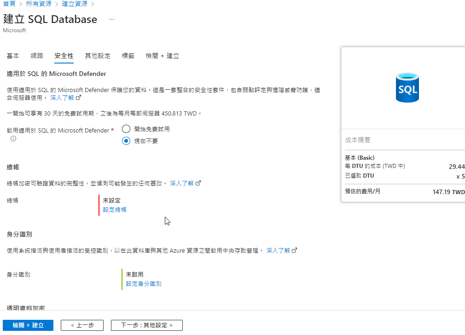Switch to the 網路 tab
Viewport: 465px width, 335px height.
[x=37, y=56]
